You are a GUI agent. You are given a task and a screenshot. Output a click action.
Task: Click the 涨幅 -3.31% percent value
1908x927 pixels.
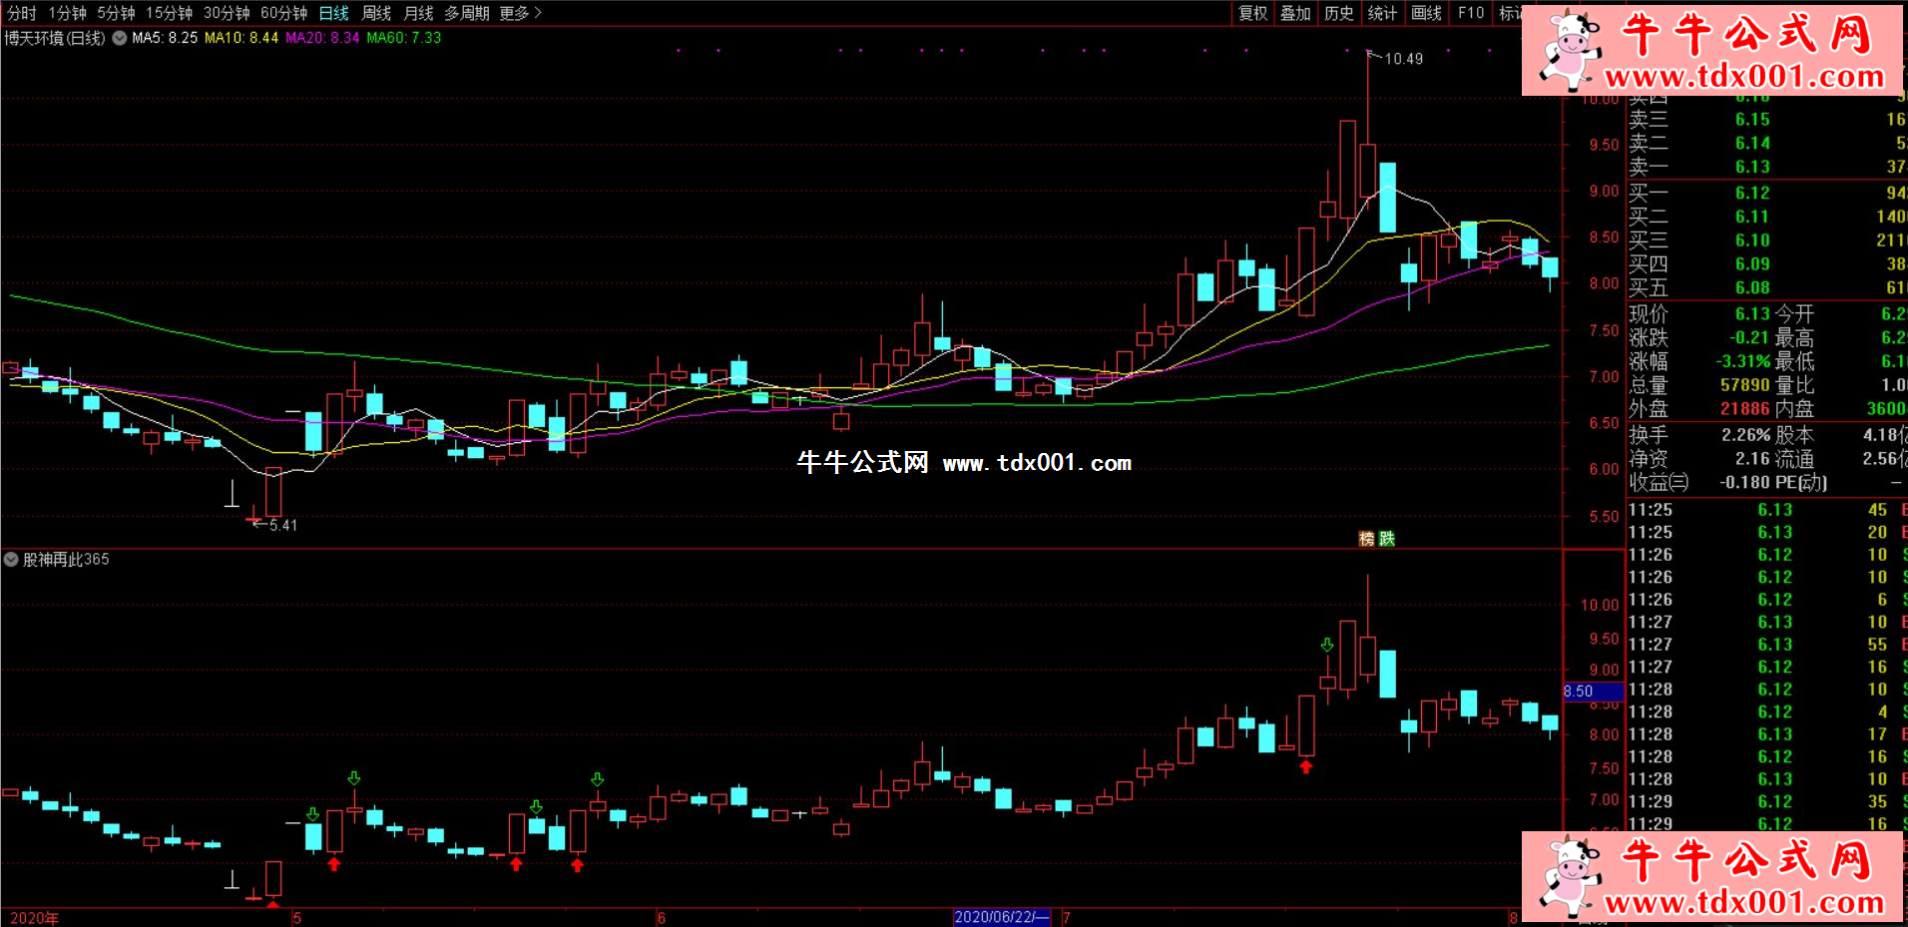(x=1743, y=361)
